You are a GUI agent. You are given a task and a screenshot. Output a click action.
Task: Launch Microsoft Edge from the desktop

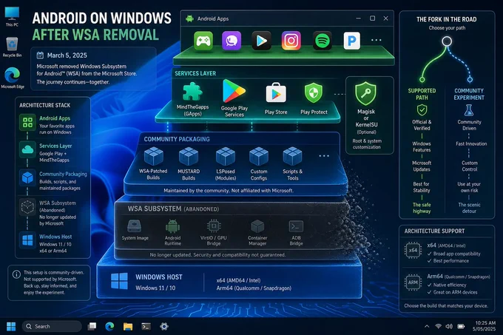pyautogui.click(x=13, y=78)
